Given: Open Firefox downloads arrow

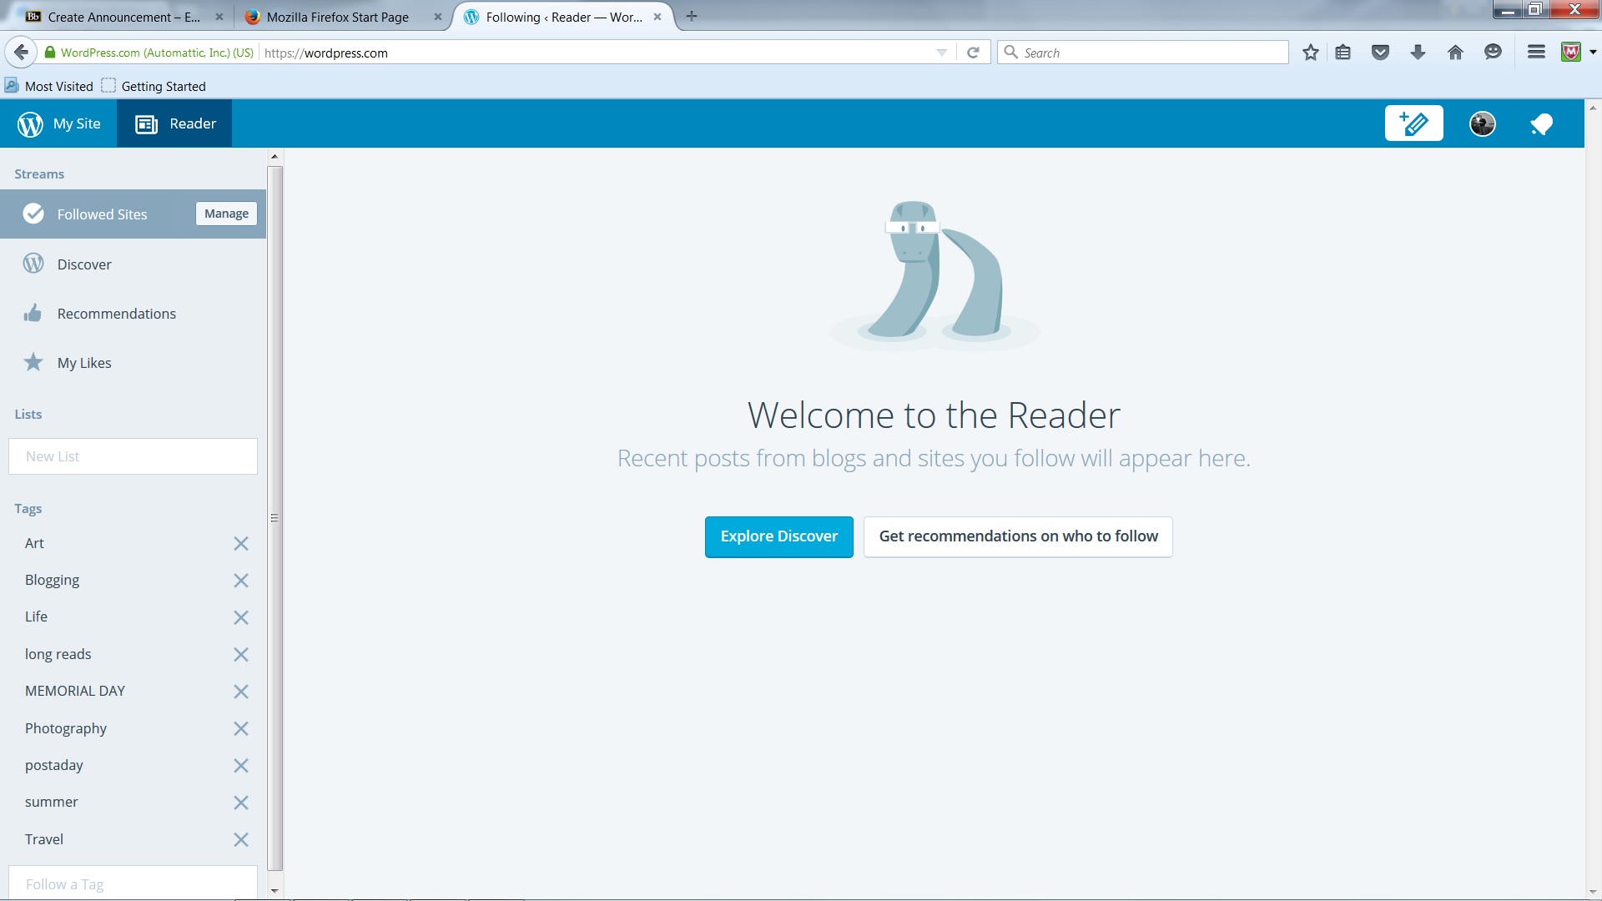Looking at the screenshot, I should click(1418, 53).
